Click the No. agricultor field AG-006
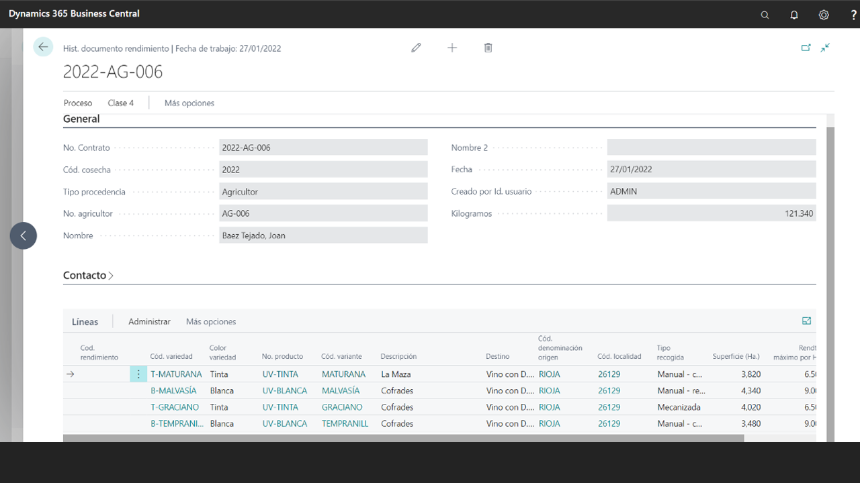The height and width of the screenshot is (483, 860). coord(323,213)
